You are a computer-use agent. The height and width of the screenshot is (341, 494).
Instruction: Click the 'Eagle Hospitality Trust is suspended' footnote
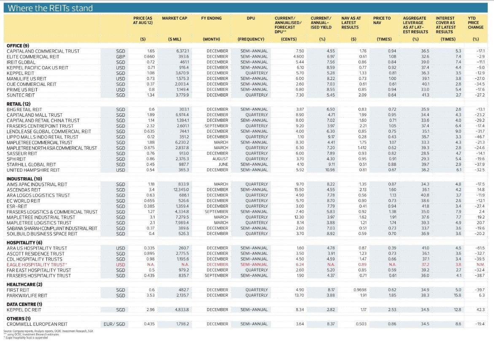[x=25, y=338]
